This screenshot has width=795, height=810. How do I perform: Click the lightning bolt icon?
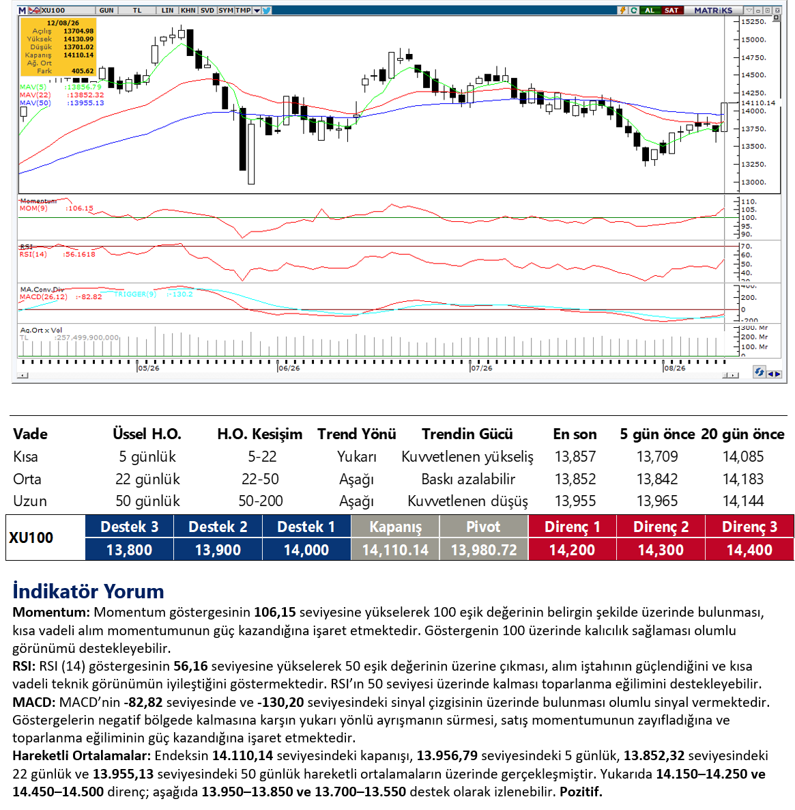pos(623,10)
